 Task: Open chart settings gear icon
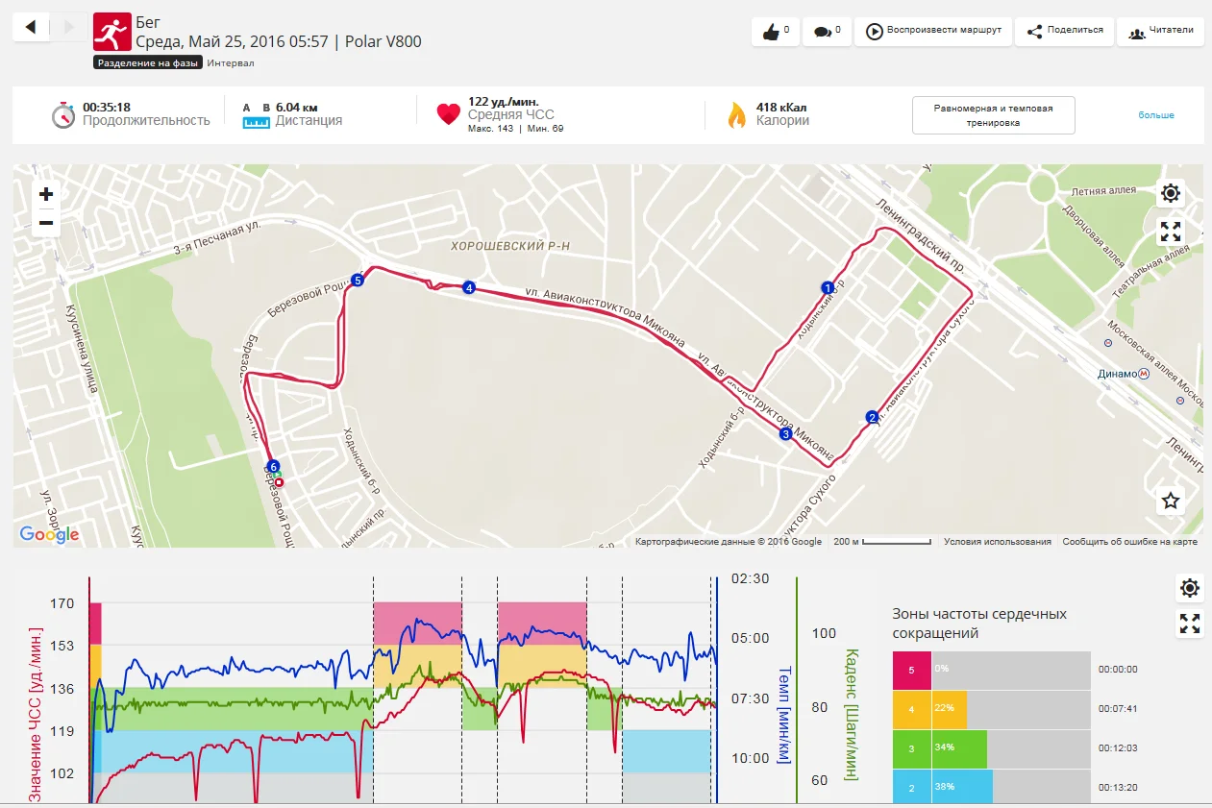pos(1190,588)
